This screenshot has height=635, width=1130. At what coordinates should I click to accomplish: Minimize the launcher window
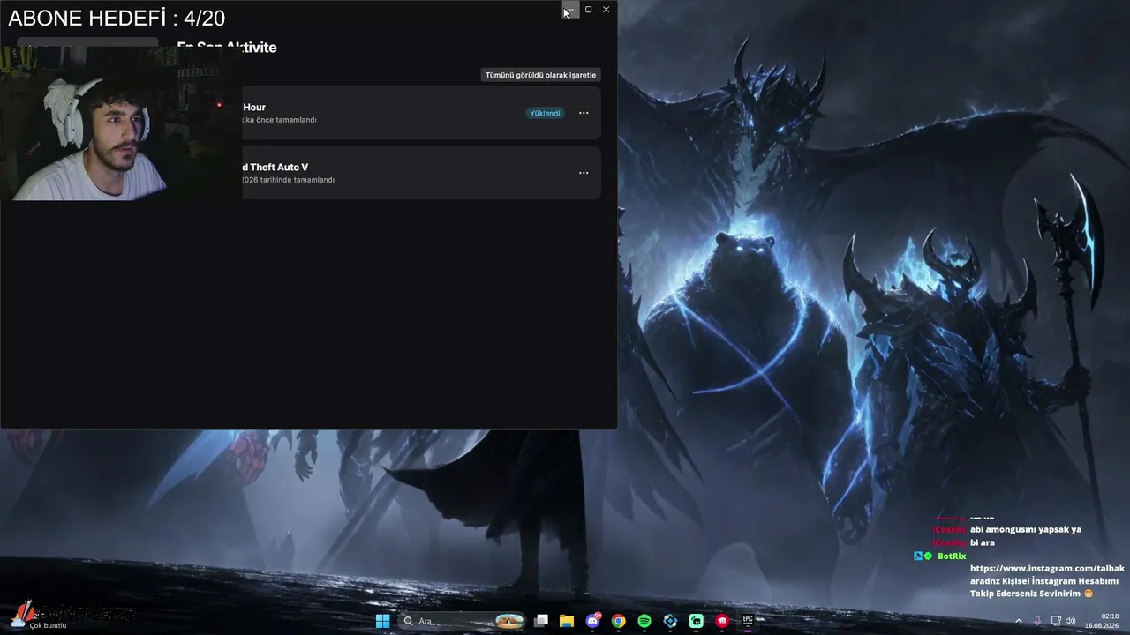tap(570, 9)
